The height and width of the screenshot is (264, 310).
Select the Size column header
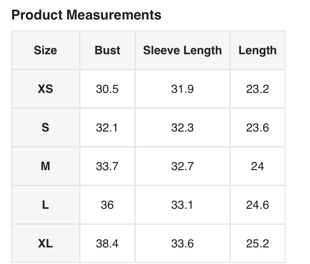pos(45,50)
